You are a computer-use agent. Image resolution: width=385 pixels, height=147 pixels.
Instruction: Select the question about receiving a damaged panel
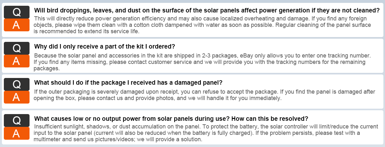(128, 82)
